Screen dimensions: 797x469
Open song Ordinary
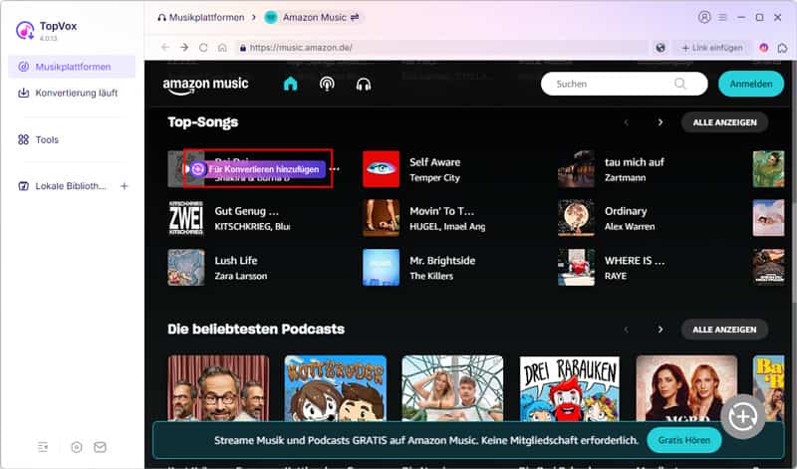pos(626,211)
